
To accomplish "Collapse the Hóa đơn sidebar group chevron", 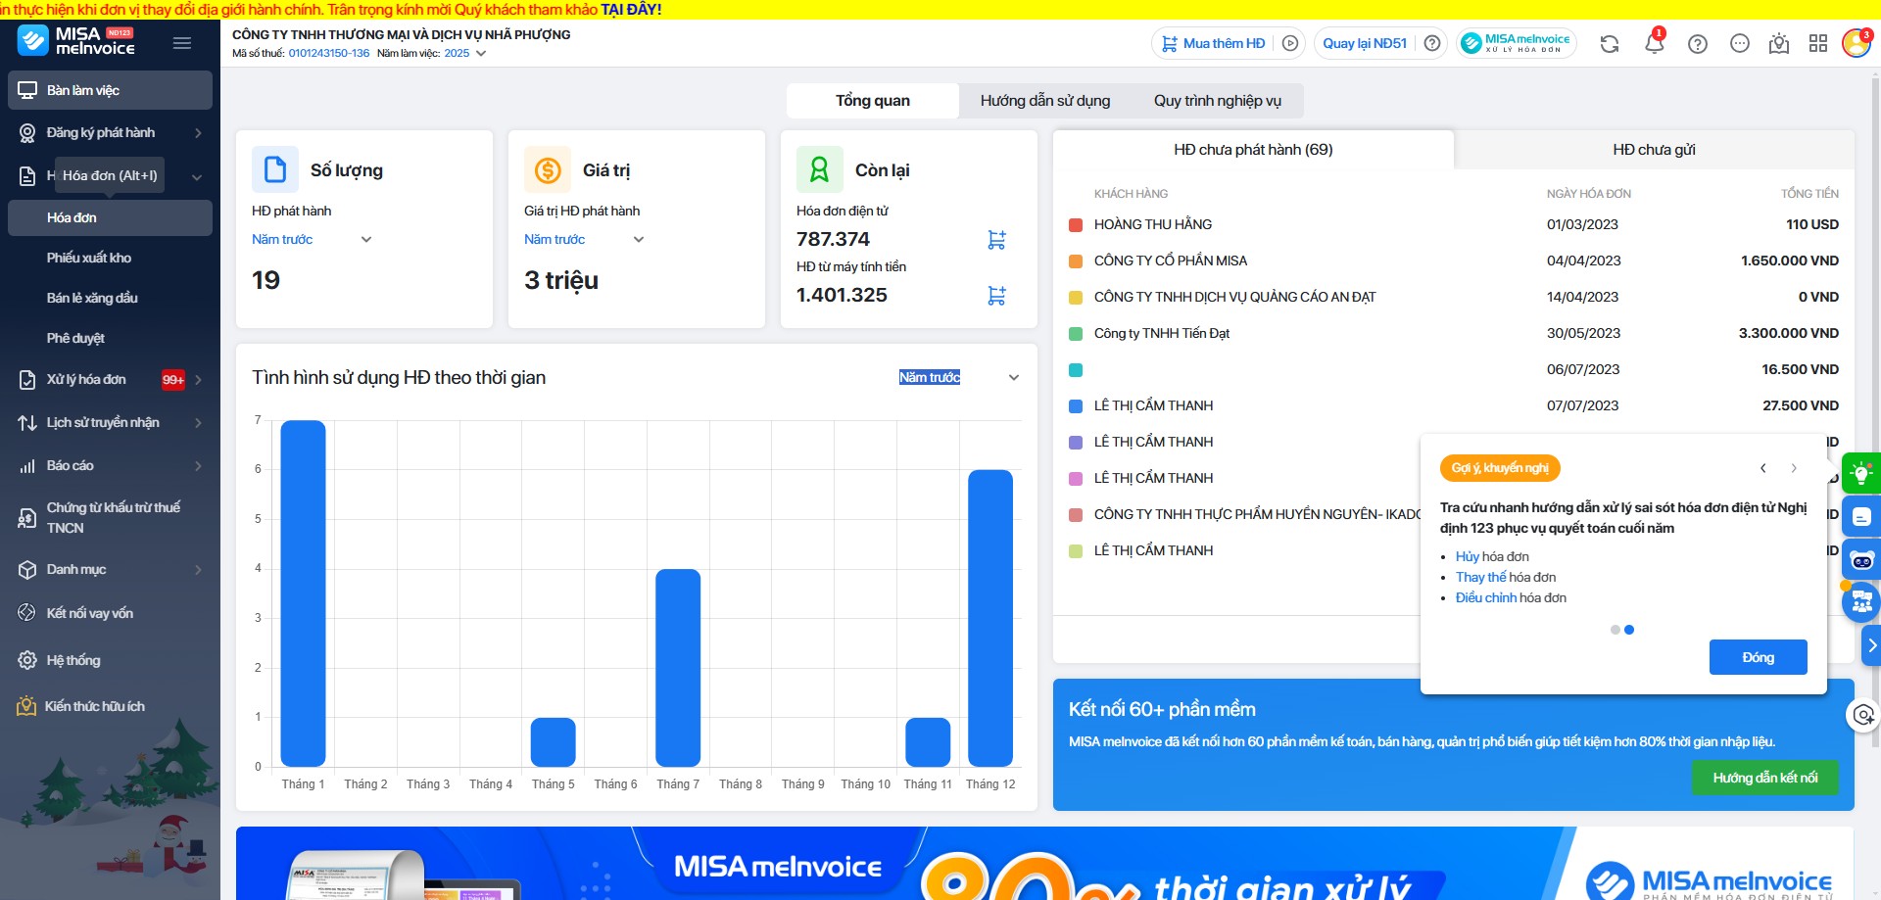I will [197, 177].
